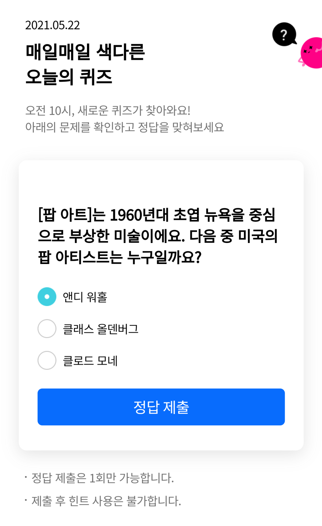Image resolution: width=322 pixels, height=526 pixels.
Task: Click the 오전 10시 subtitle line
Action: tap(108, 110)
